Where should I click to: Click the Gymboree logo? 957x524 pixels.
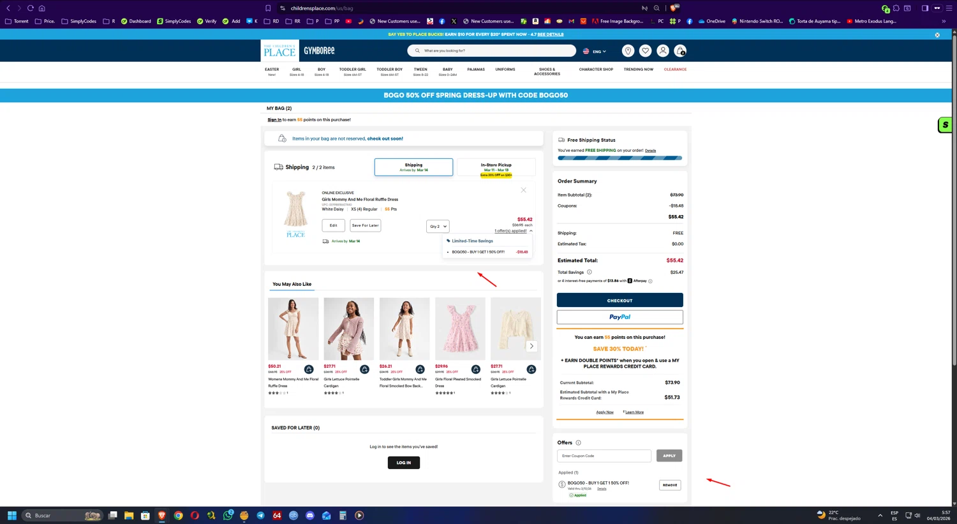coord(319,50)
